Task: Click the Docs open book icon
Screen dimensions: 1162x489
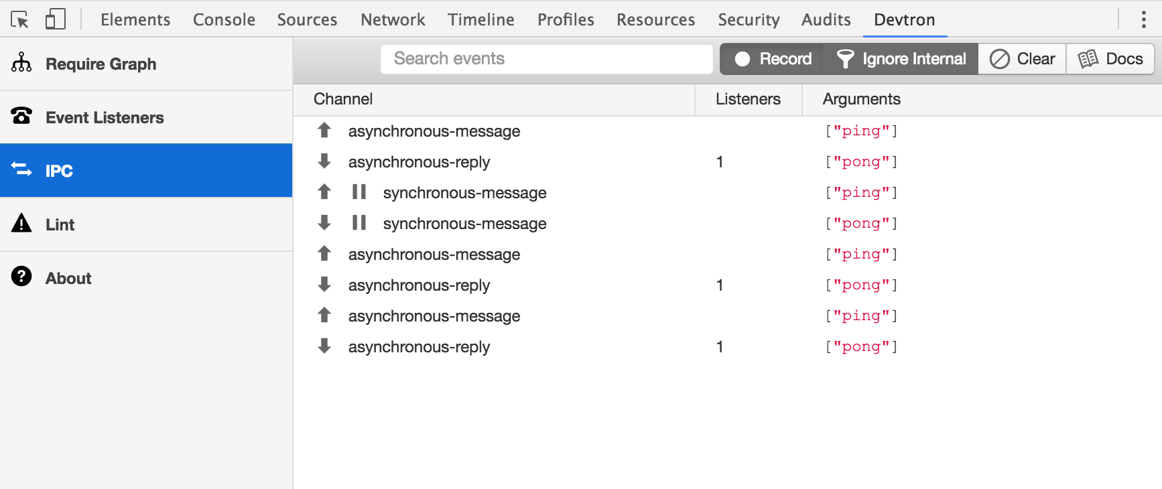Action: [1088, 59]
